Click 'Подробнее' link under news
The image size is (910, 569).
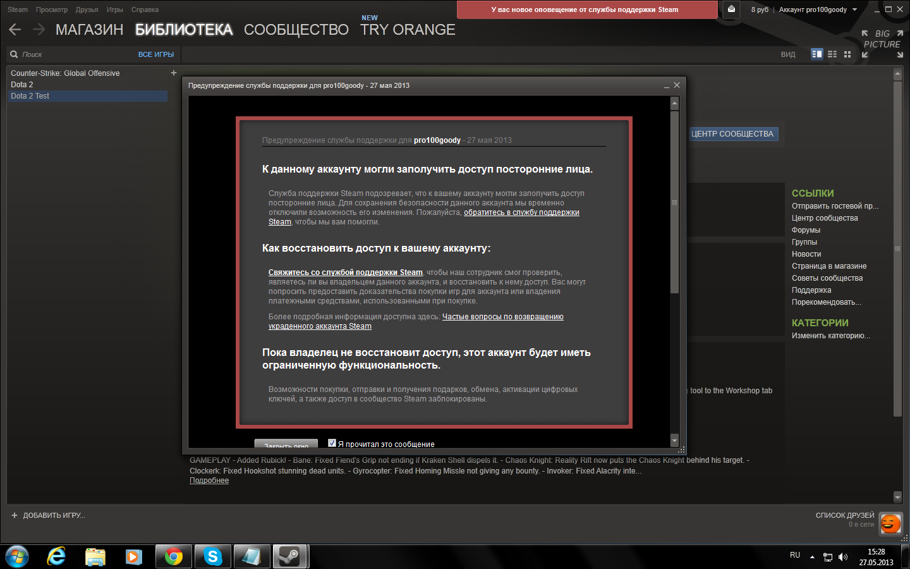coord(209,480)
